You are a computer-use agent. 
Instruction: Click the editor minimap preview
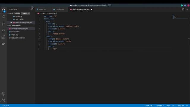[x=175, y=17]
